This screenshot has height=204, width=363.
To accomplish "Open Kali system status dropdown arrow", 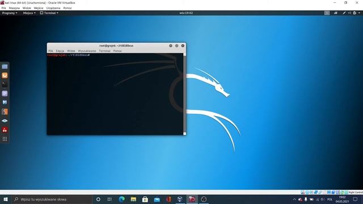I will (x=359, y=13).
